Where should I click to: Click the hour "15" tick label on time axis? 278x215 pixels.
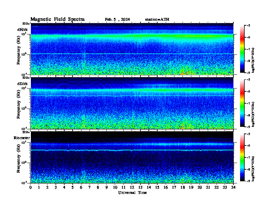coord(157,188)
